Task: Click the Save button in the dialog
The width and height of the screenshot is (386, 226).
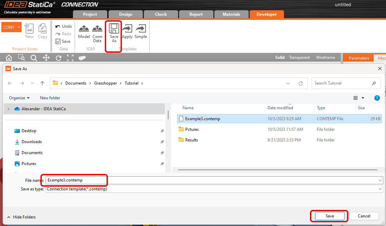Action: [x=329, y=216]
